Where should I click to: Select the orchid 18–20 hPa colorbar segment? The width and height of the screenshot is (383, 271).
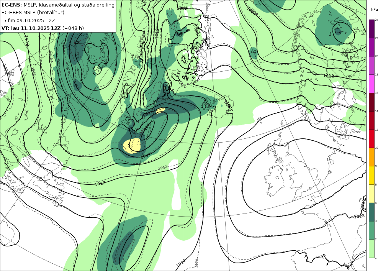pos(372,65)
